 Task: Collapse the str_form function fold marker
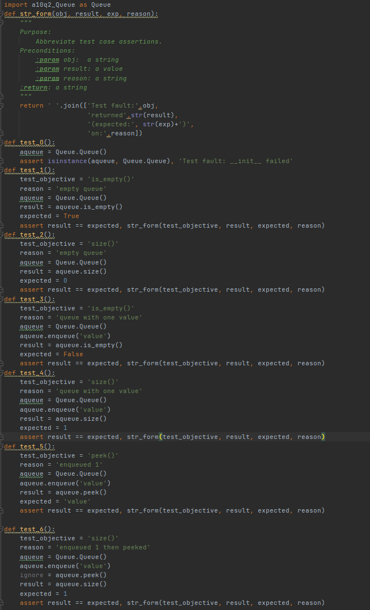[2, 14]
